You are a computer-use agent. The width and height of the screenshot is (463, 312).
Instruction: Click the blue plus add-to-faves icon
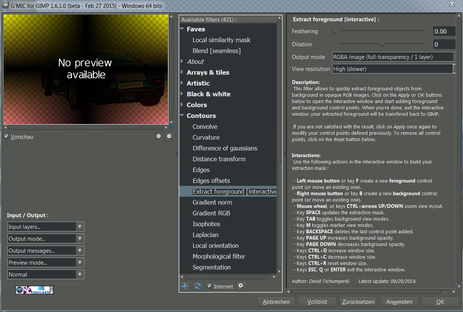(x=185, y=286)
